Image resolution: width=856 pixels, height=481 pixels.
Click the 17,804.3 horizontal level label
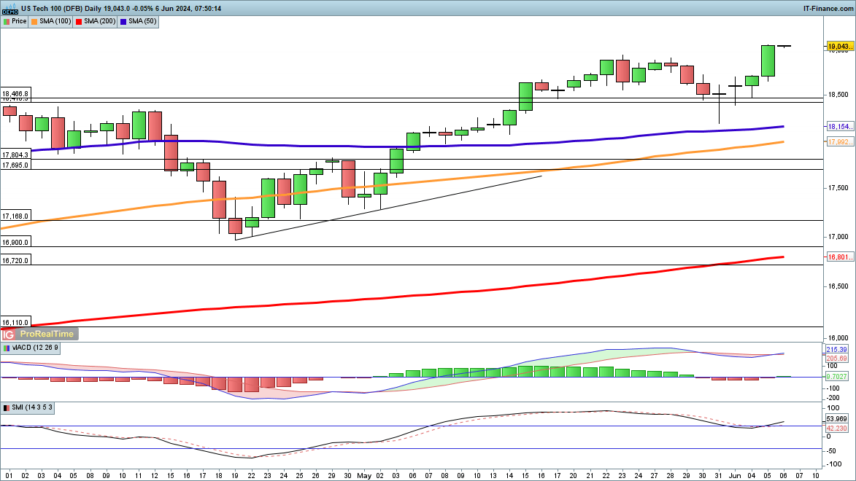pyautogui.click(x=15, y=155)
